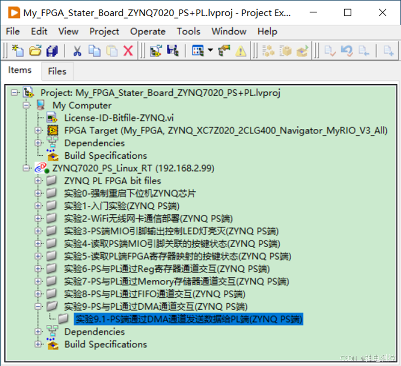401x366 pixels.
Task: Click the New project toolbar icon
Action: coord(18,51)
